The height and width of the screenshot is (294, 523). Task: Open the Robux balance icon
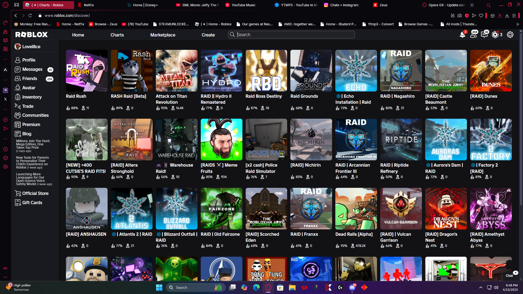point(495,35)
